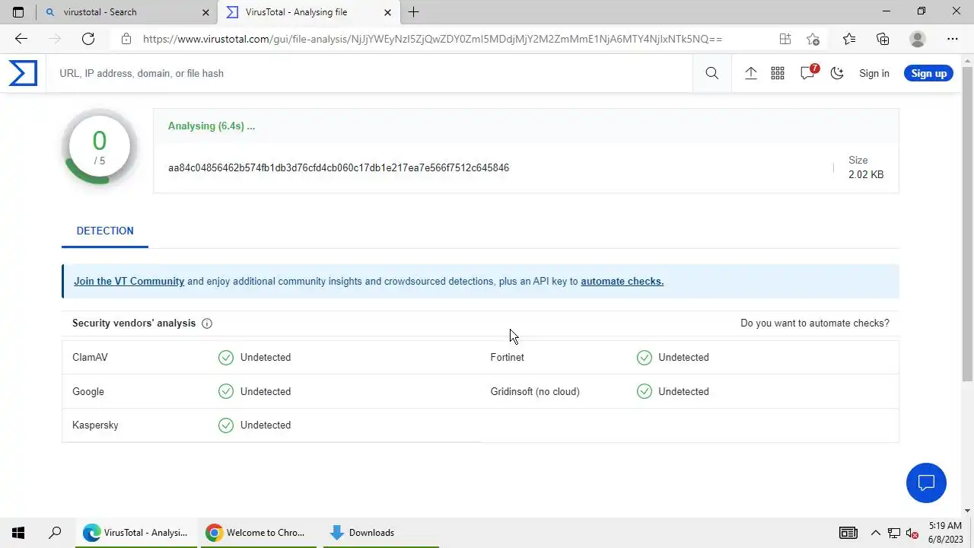Open the automate checks link
The width and height of the screenshot is (974, 548).
tap(622, 281)
